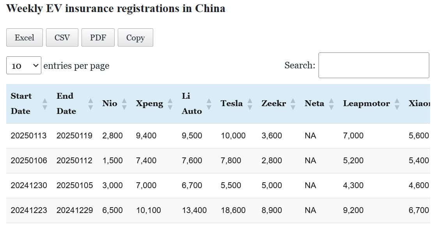
Task: Sort Neta column with arrow icon
Action: pos(331,103)
